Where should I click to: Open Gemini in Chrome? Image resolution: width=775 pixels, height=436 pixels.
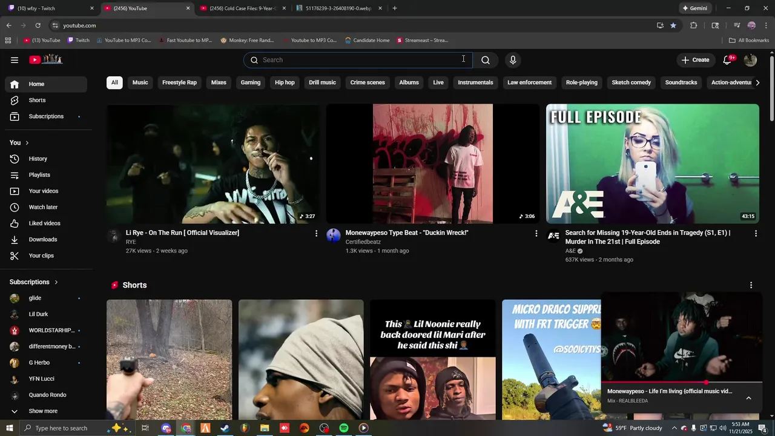[694, 8]
